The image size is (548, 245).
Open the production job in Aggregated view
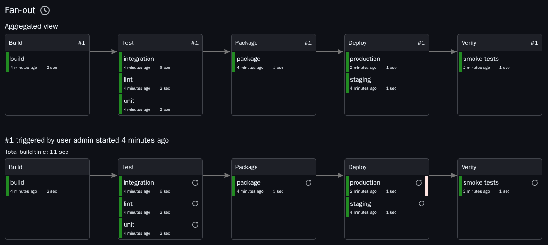[x=365, y=59]
